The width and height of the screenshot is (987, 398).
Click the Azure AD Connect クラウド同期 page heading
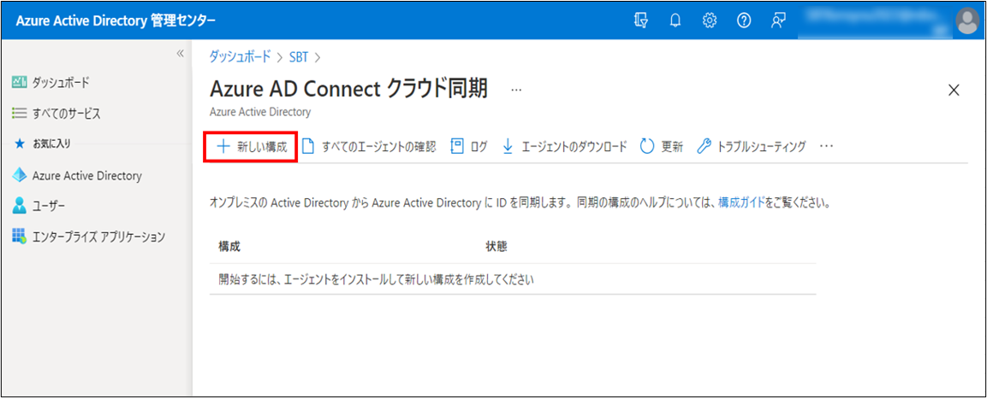348,89
